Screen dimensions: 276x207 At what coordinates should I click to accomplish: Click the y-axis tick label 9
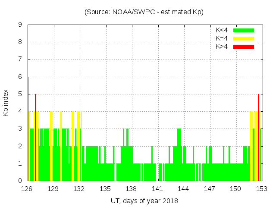20,25
